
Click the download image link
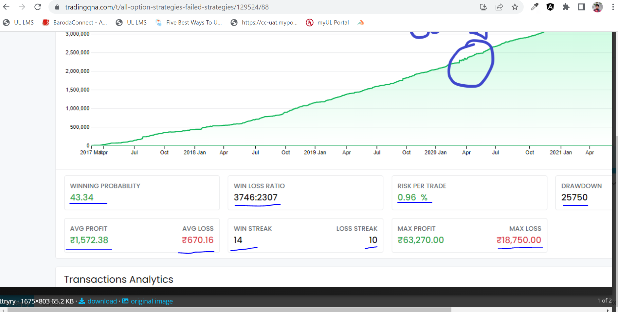[98, 301]
